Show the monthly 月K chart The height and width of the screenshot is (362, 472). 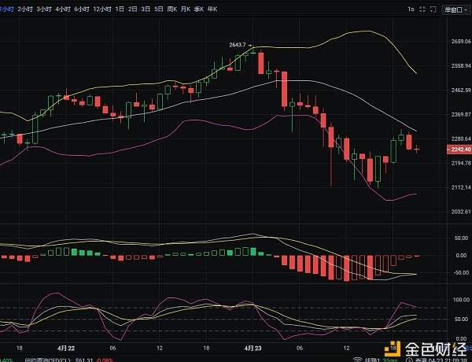click(x=186, y=9)
